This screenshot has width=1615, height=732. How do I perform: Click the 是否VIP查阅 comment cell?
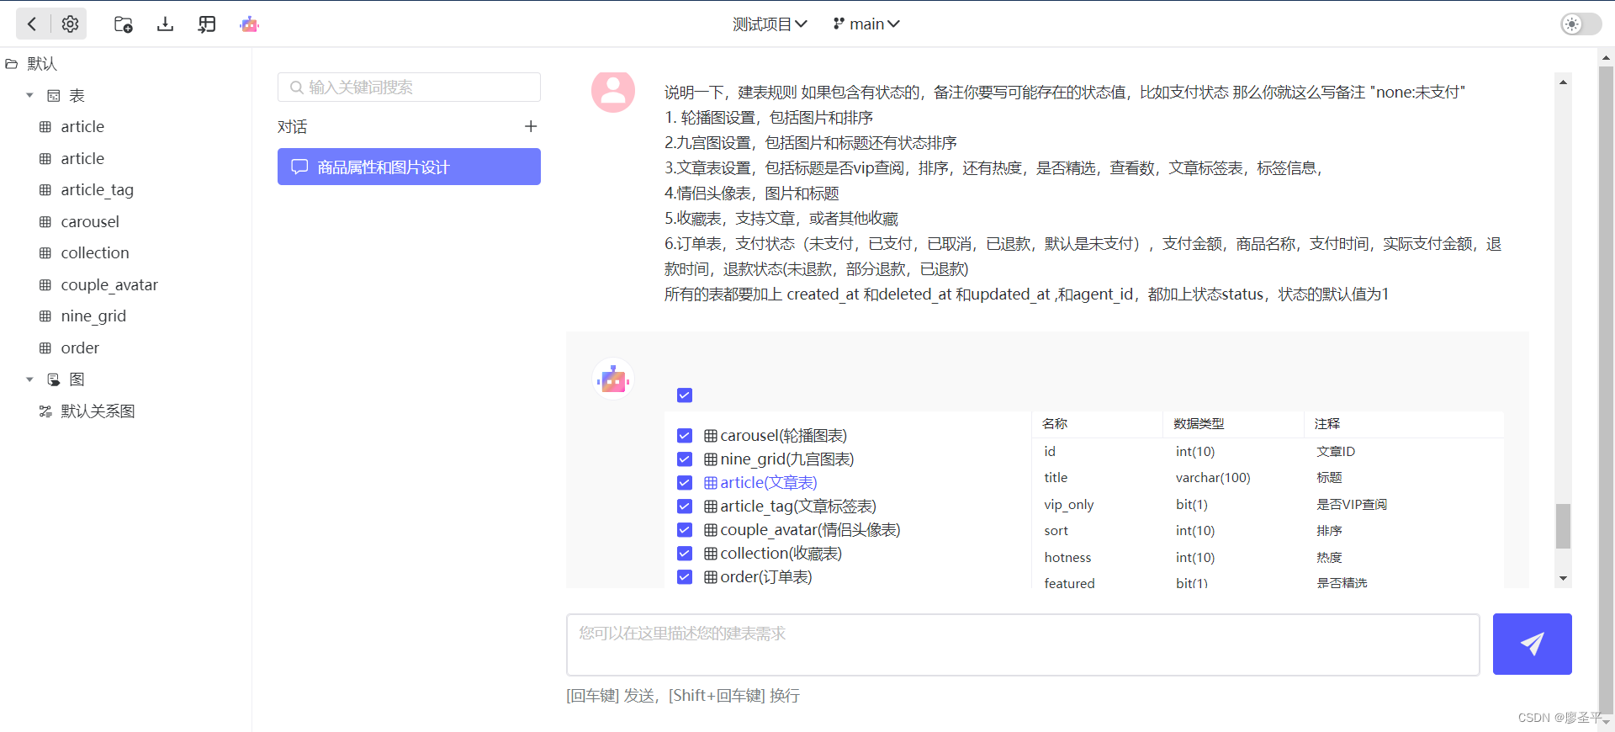[x=1352, y=505]
